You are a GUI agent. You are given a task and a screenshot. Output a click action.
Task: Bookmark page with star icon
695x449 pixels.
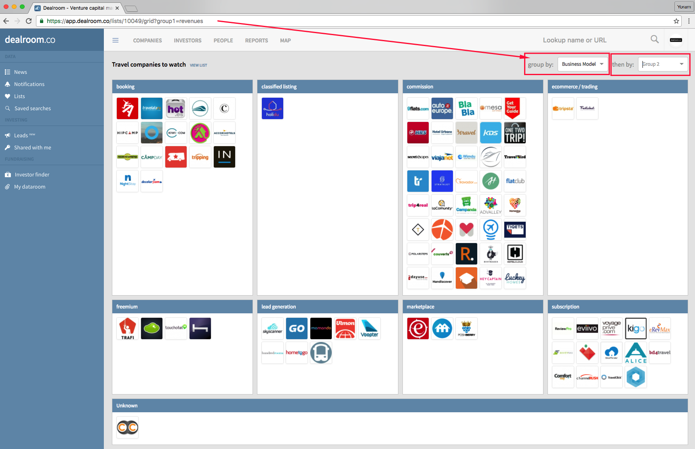[676, 21]
